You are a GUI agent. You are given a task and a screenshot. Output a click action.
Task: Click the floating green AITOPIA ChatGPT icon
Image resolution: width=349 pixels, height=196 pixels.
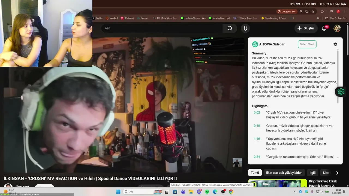click(341, 92)
